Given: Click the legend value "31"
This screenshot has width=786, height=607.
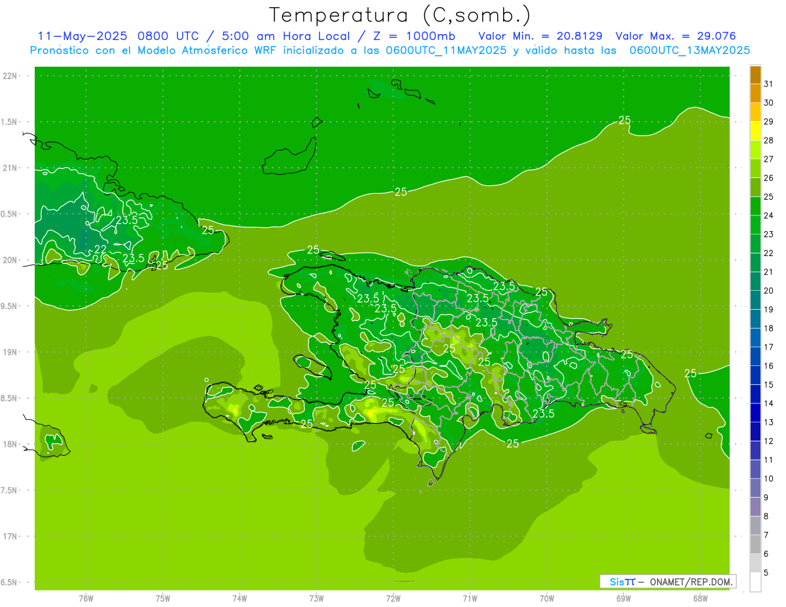Looking at the screenshot, I should click(x=769, y=84).
